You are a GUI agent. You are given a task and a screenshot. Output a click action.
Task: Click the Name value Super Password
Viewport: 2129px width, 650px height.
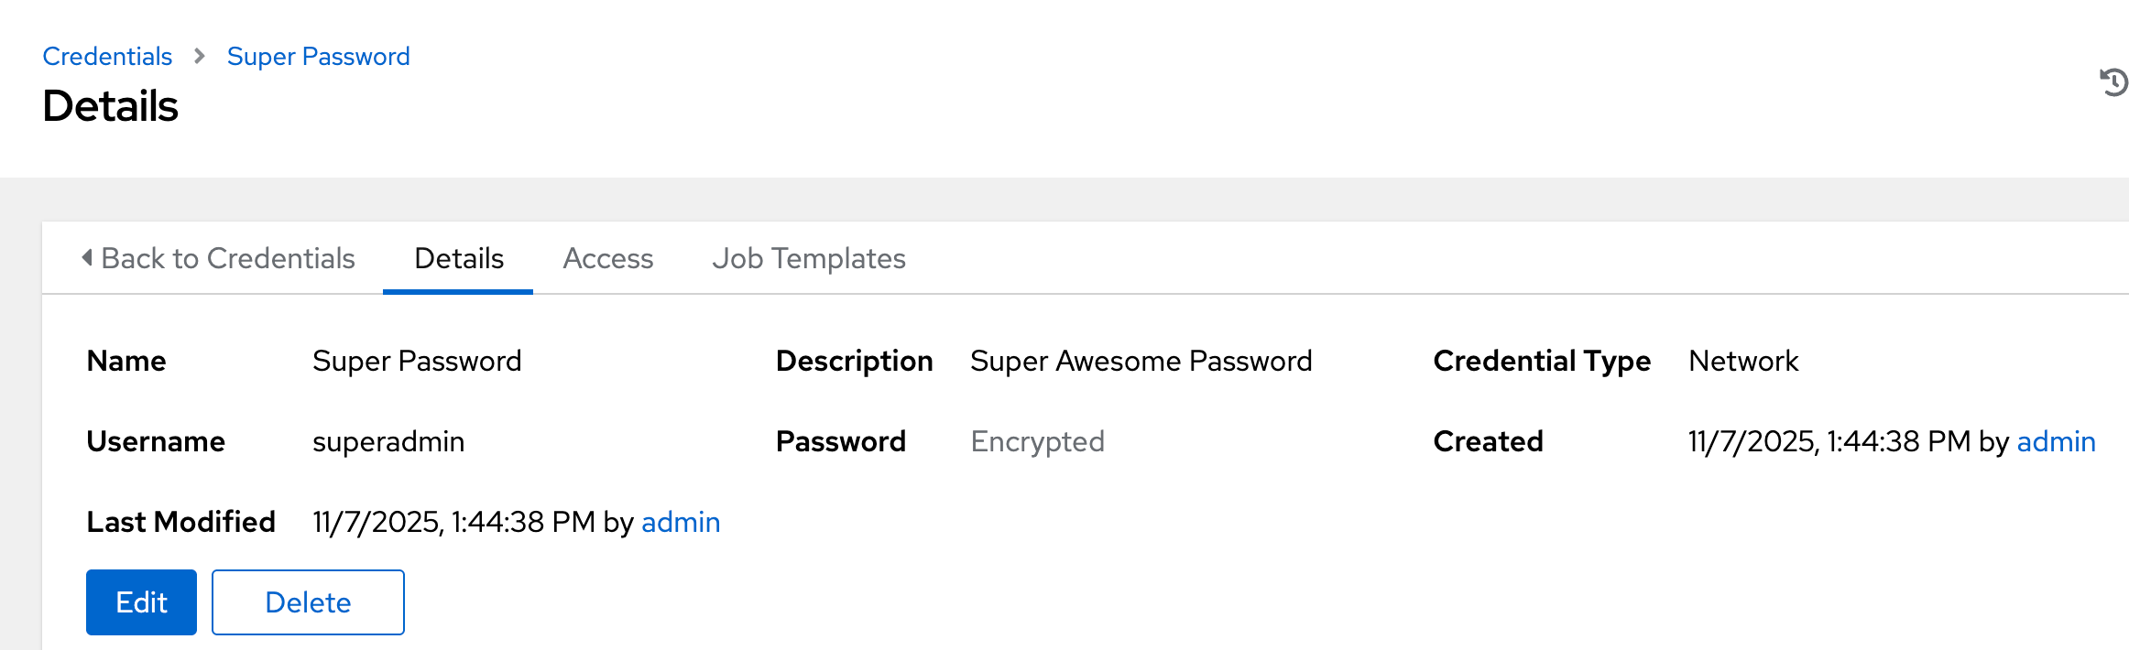[417, 362]
